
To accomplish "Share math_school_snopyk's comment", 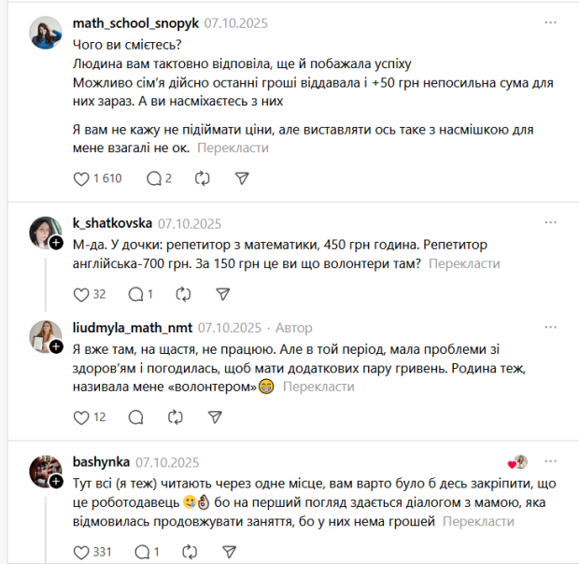I will click(242, 178).
